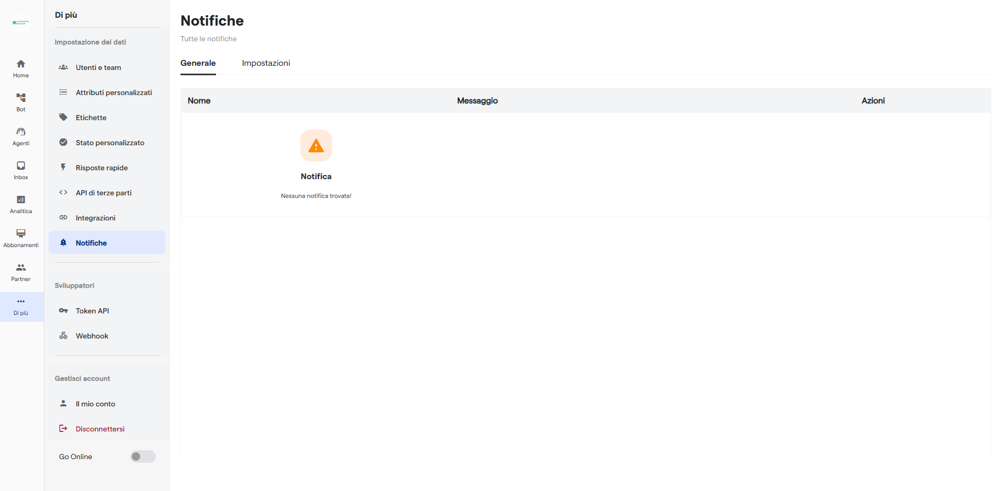The width and height of the screenshot is (999, 491).
Task: Open Stato personalizzato settings
Action: [110, 142]
